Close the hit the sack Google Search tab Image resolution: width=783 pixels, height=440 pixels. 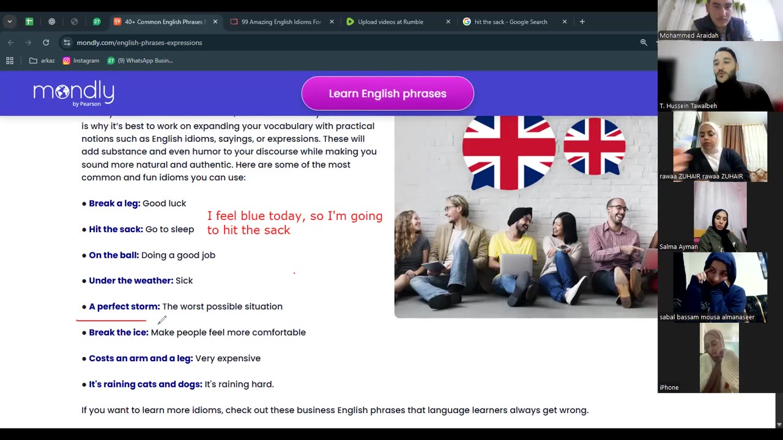pos(564,21)
